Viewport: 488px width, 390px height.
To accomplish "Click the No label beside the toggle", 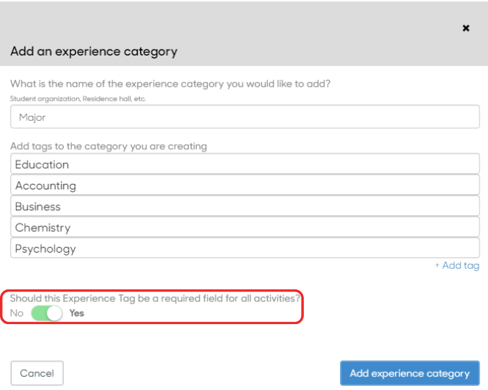I will click(17, 313).
